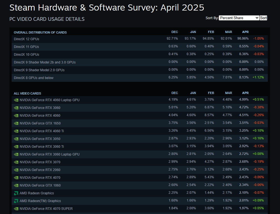The width and height of the screenshot is (280, 214).
Task: Click the -1.05% change for DirectX 12
Action: point(258,39)
